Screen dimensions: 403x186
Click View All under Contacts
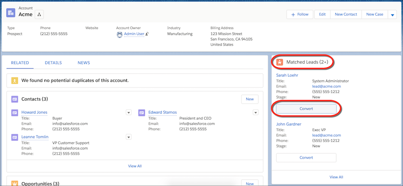[135, 166]
